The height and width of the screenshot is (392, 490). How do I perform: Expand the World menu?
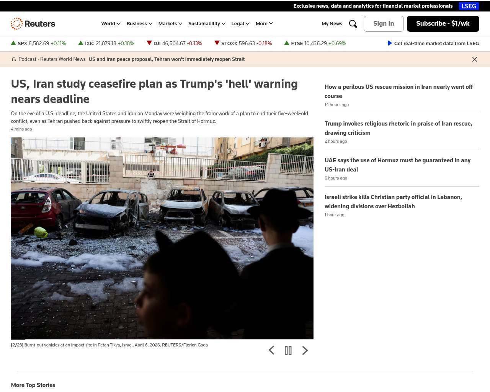click(111, 24)
